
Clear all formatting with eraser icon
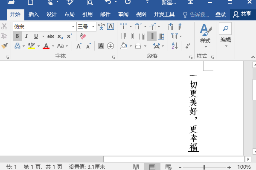pyautogui.click(x=83, y=36)
